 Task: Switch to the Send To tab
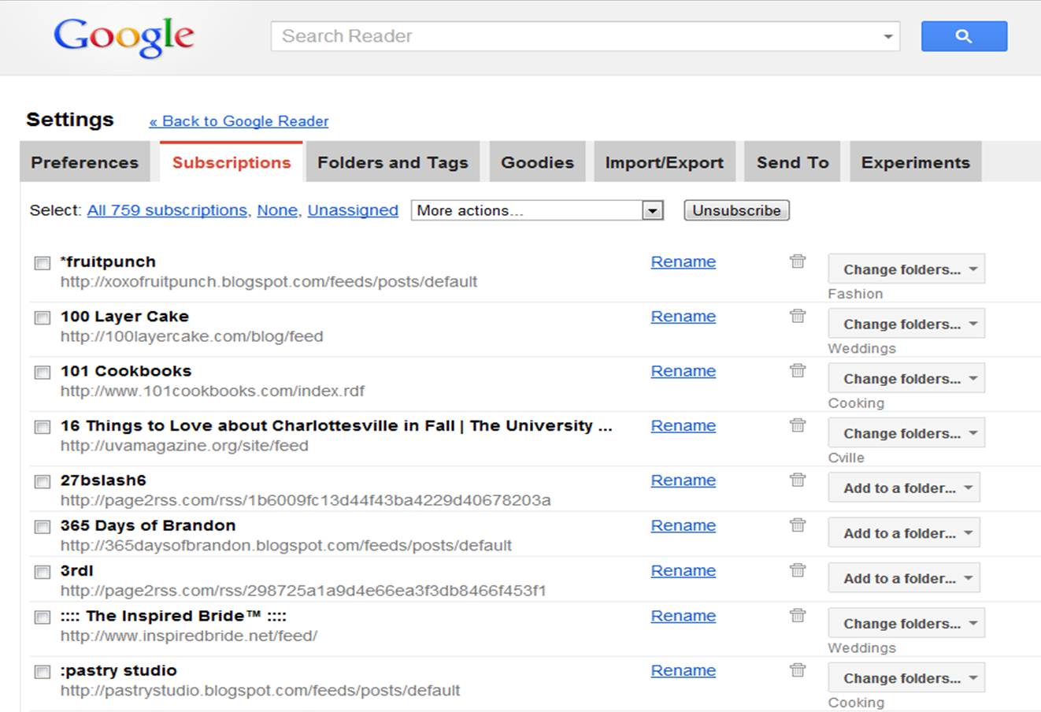(x=792, y=162)
